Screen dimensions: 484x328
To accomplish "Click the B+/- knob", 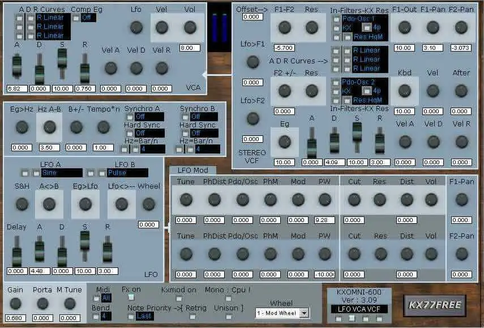I will [76, 127].
